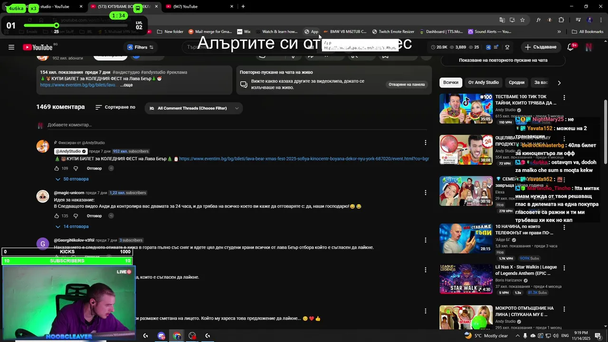Reply to the magic-unicorn comment
The width and height of the screenshot is (608, 342).
point(94,216)
